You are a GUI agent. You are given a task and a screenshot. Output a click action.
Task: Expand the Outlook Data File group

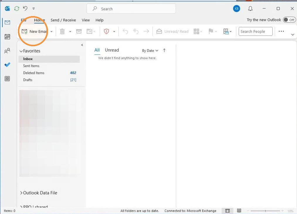pos(21,193)
